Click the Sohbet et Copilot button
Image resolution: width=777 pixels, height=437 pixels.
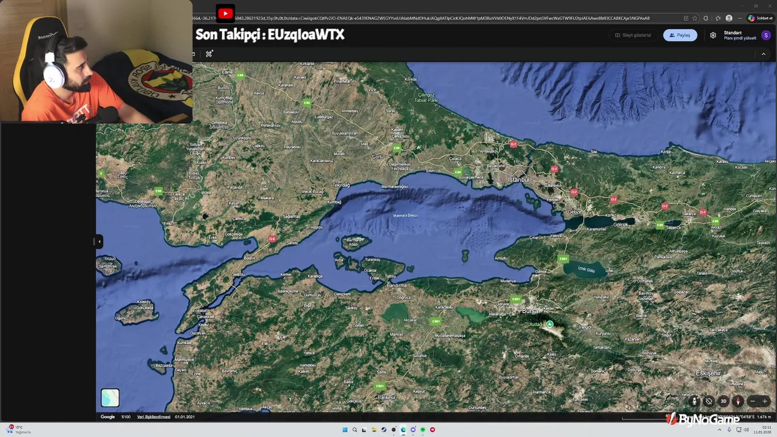[x=760, y=18]
